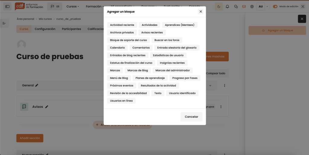
Task: Open the Participantes tab
Action: [71, 29]
